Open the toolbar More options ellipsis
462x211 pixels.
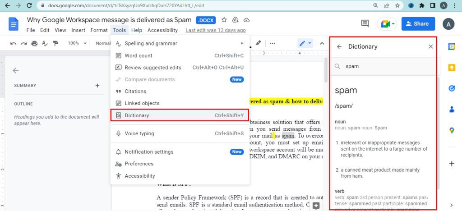click(273, 44)
